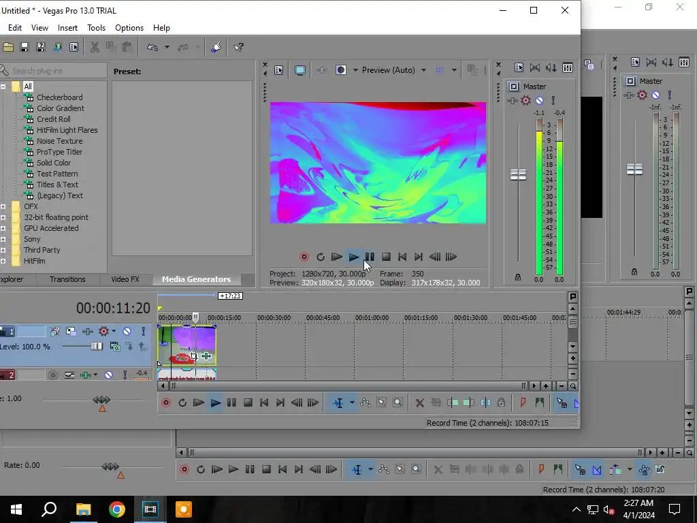Viewport: 697px width, 523px height.
Task: Click the external monitor icon in the video preview
Action: point(299,70)
